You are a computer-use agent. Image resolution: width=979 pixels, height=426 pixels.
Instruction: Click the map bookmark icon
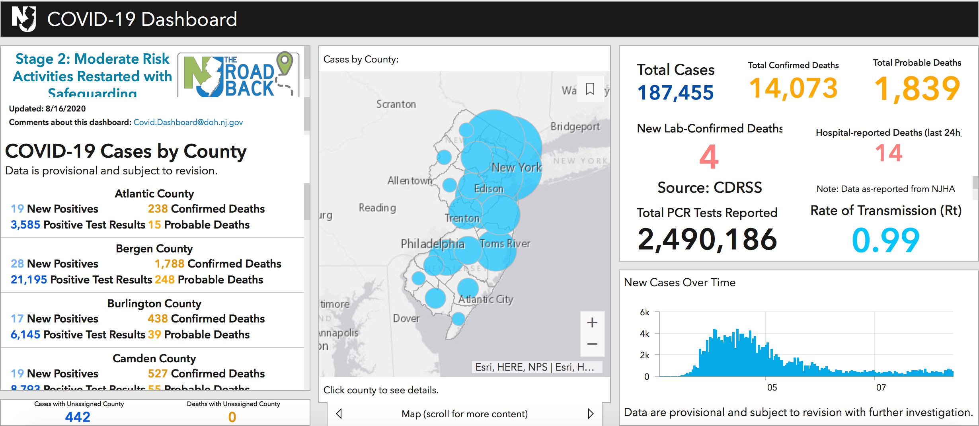pyautogui.click(x=590, y=88)
